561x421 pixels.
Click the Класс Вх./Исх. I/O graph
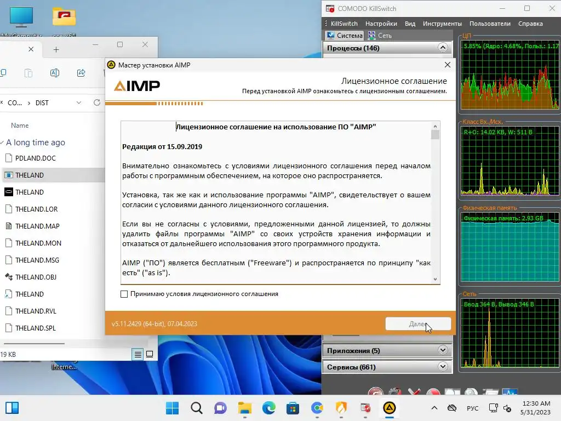[x=510, y=161]
